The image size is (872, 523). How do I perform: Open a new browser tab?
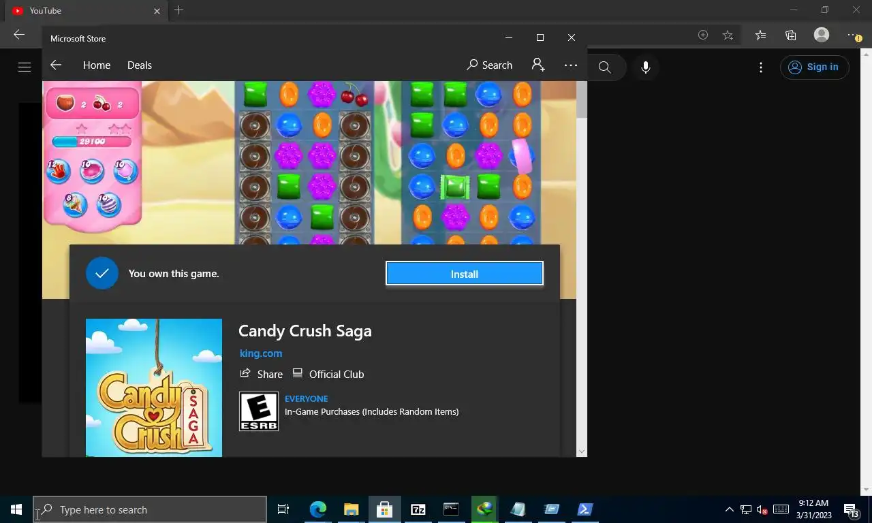click(x=178, y=10)
